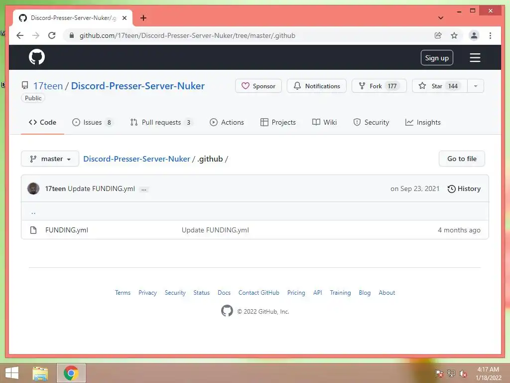Click the Sign up button
This screenshot has width=510, height=383.
tap(437, 58)
